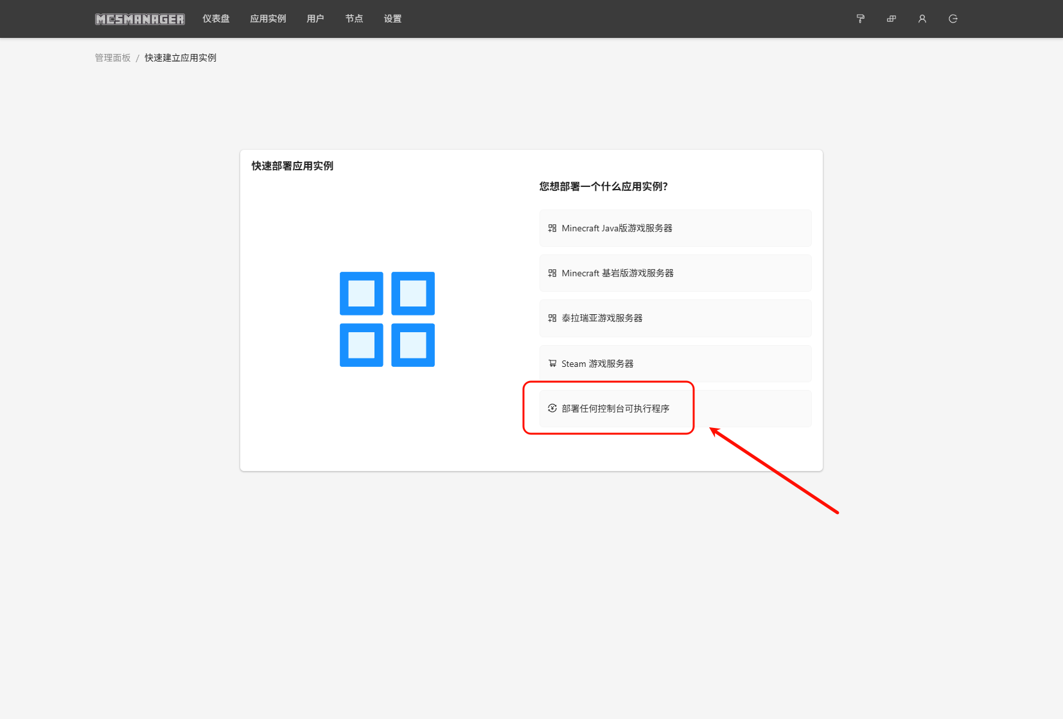Click the MCSManager logo
This screenshot has height=719, width=1063.
140,19
